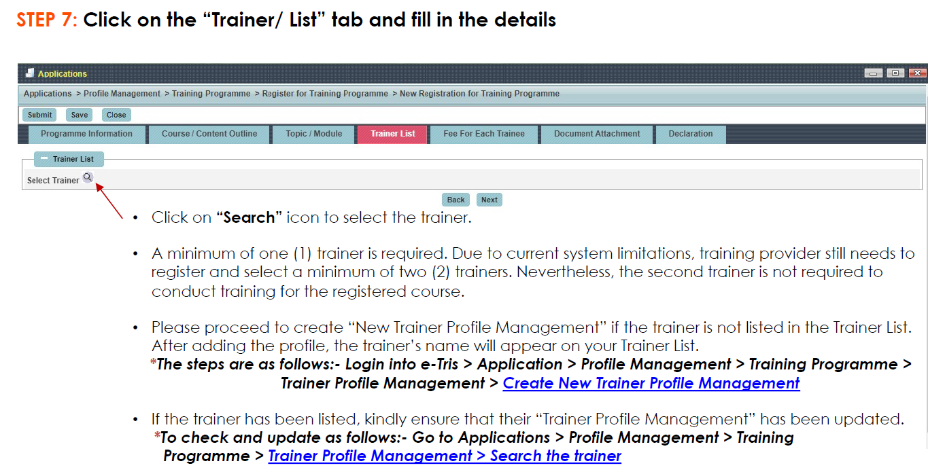Screen dimensions: 928x472
Task: Switch to the Fee For Each Trainee tab
Action: tap(483, 134)
